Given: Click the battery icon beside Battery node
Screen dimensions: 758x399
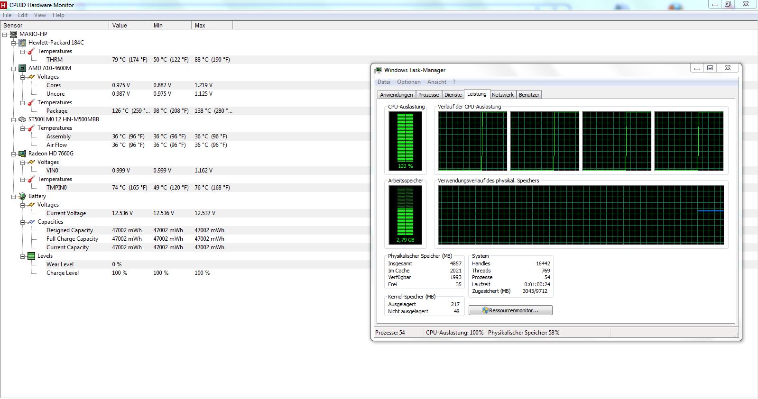Looking at the screenshot, I should pos(22,196).
